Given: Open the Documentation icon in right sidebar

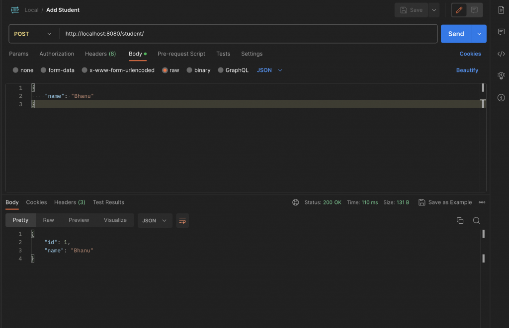Looking at the screenshot, I should click(501, 10).
